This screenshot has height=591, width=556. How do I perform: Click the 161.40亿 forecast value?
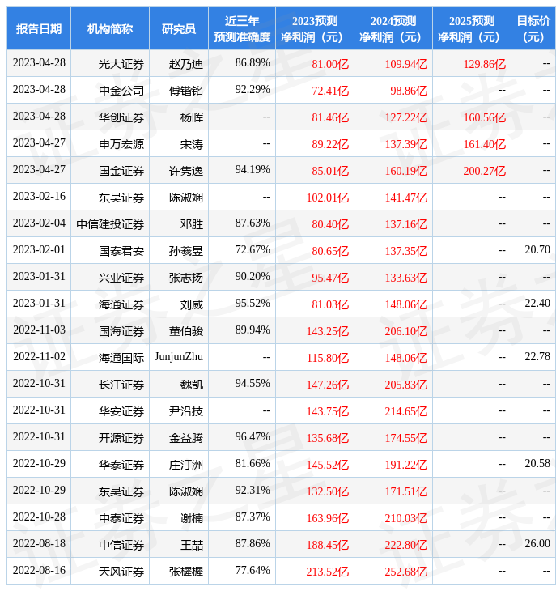[x=485, y=144]
